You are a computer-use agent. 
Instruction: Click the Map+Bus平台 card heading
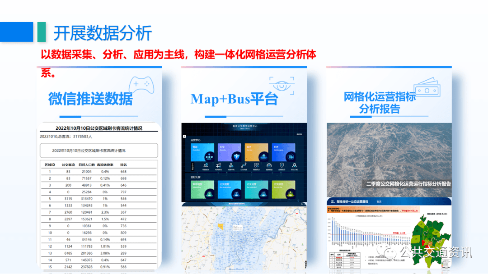pos(234,99)
